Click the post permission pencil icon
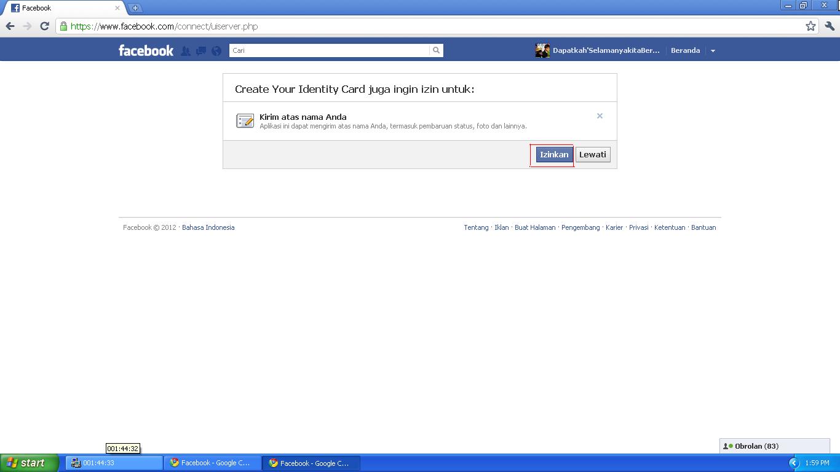Viewport: 840px width, 472px height. coord(245,120)
